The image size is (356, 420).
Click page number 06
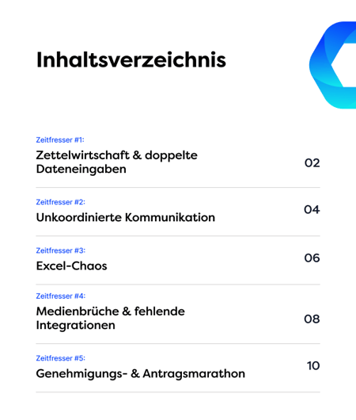(312, 258)
